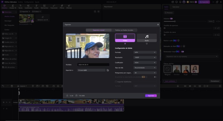
Task: Toggle the video track visibility icon
Action: click(6, 102)
